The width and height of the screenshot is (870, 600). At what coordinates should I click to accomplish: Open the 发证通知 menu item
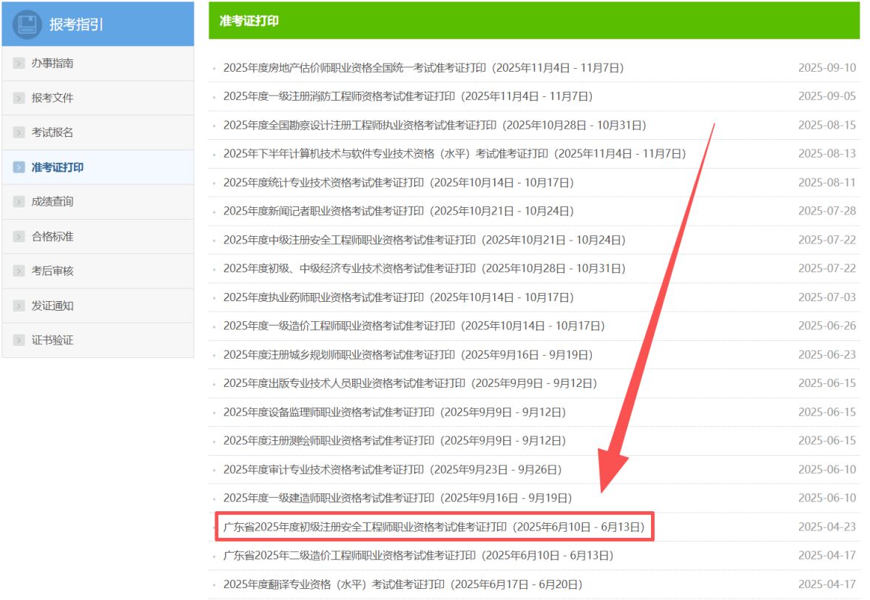point(98,306)
